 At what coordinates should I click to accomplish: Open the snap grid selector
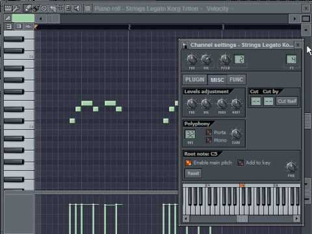(x=88, y=8)
